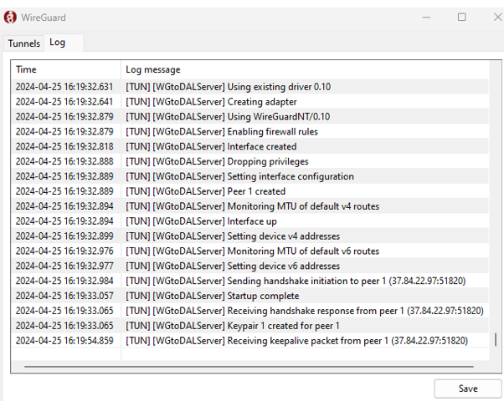
Task: Click the horizontal scrollbar of the log list
Action: pyautogui.click(x=249, y=366)
